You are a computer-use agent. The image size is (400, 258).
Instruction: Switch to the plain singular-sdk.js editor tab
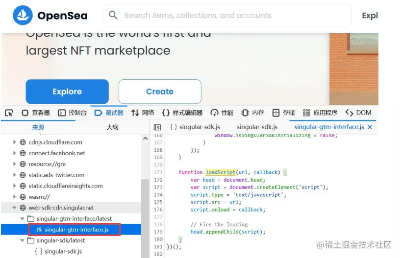click(x=257, y=127)
